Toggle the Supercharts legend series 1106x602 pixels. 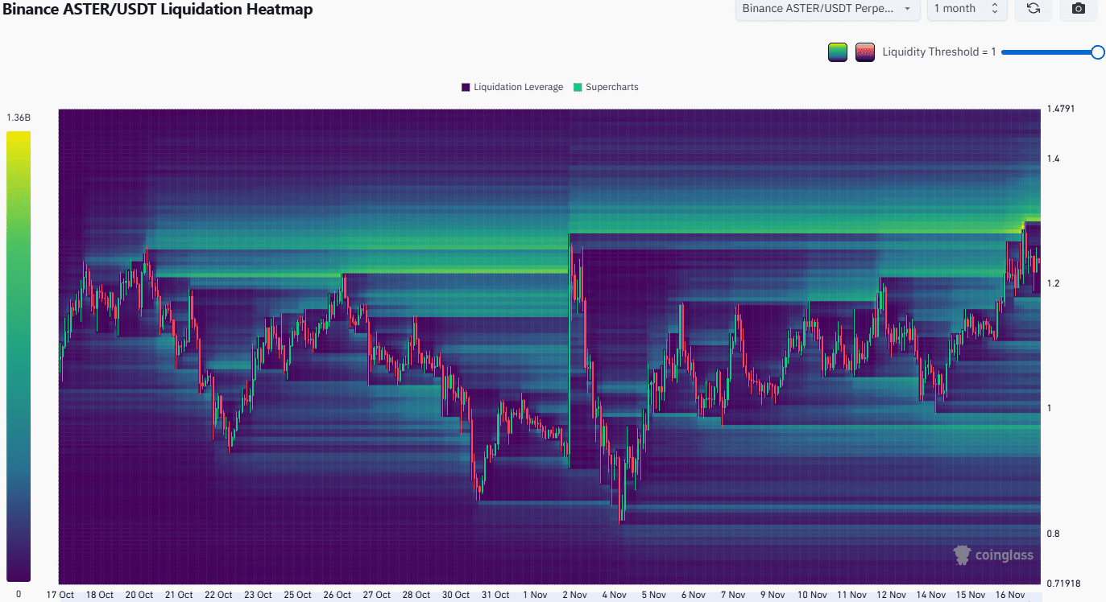coord(606,87)
